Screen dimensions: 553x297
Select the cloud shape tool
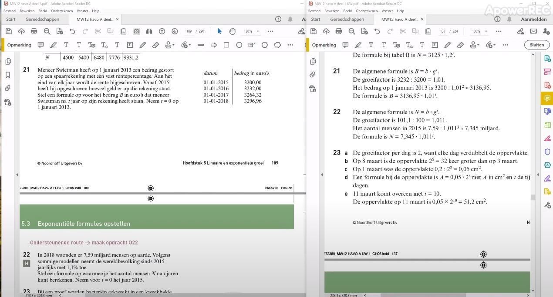point(277,45)
